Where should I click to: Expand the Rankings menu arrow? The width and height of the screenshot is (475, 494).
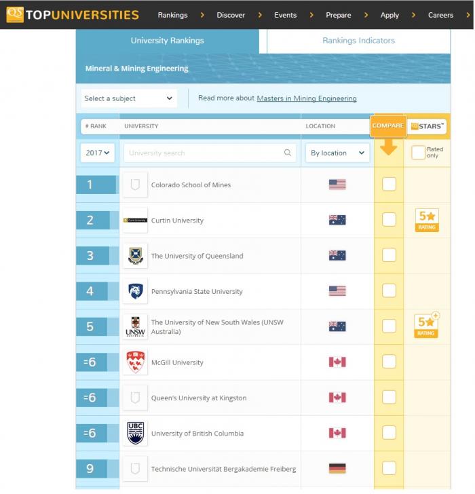(202, 15)
